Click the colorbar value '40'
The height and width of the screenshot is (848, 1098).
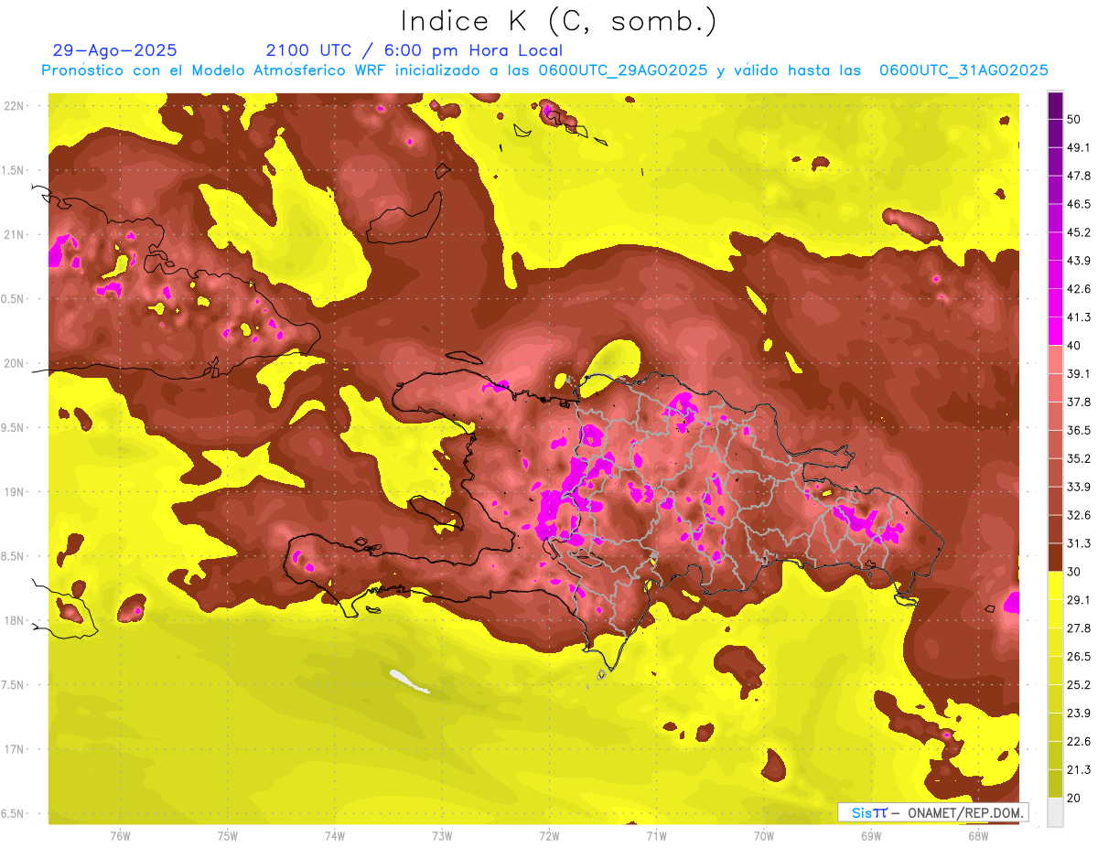tap(1073, 345)
